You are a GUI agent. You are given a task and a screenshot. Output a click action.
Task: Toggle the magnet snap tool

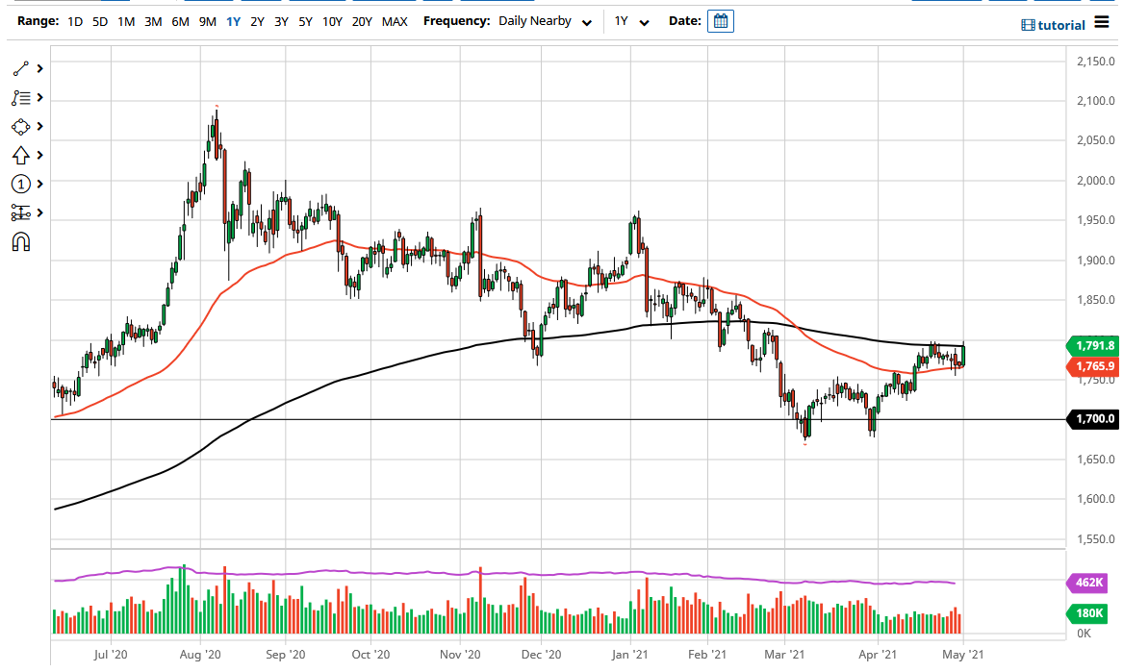point(21,242)
